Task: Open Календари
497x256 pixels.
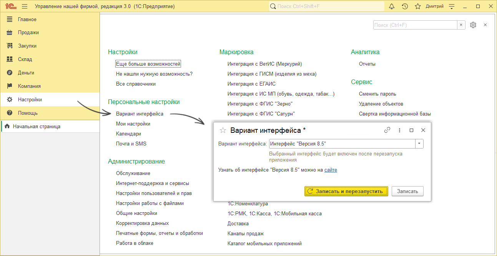Action: [x=128, y=134]
